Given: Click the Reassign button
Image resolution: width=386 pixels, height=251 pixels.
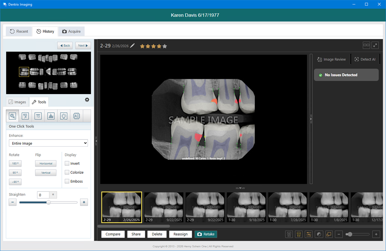Looking at the screenshot, I should pyautogui.click(x=180, y=234).
